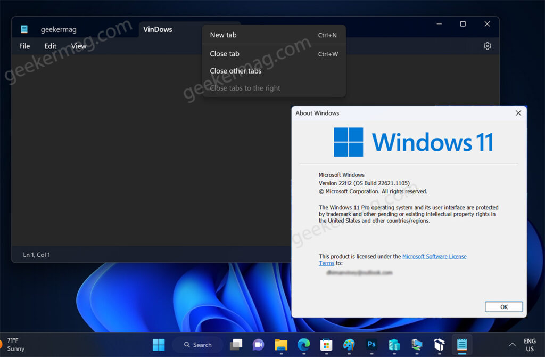Open the white box app on taskbar
Viewport: 545px width, 357px height.
pyautogui.click(x=439, y=344)
